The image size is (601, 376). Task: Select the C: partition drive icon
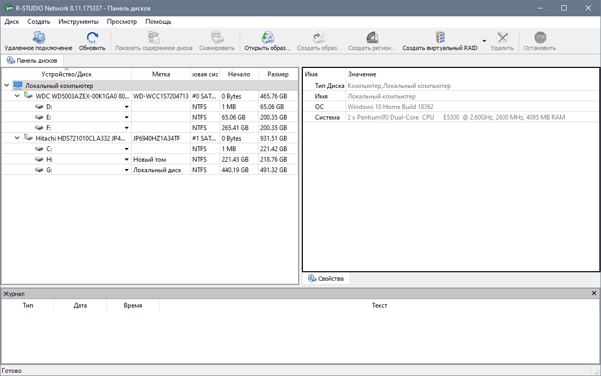[39, 149]
